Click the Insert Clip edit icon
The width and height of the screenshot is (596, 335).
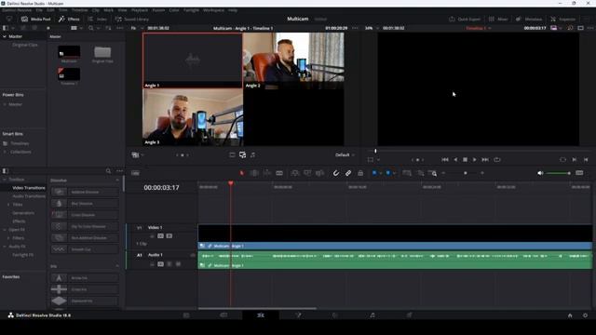tap(295, 173)
